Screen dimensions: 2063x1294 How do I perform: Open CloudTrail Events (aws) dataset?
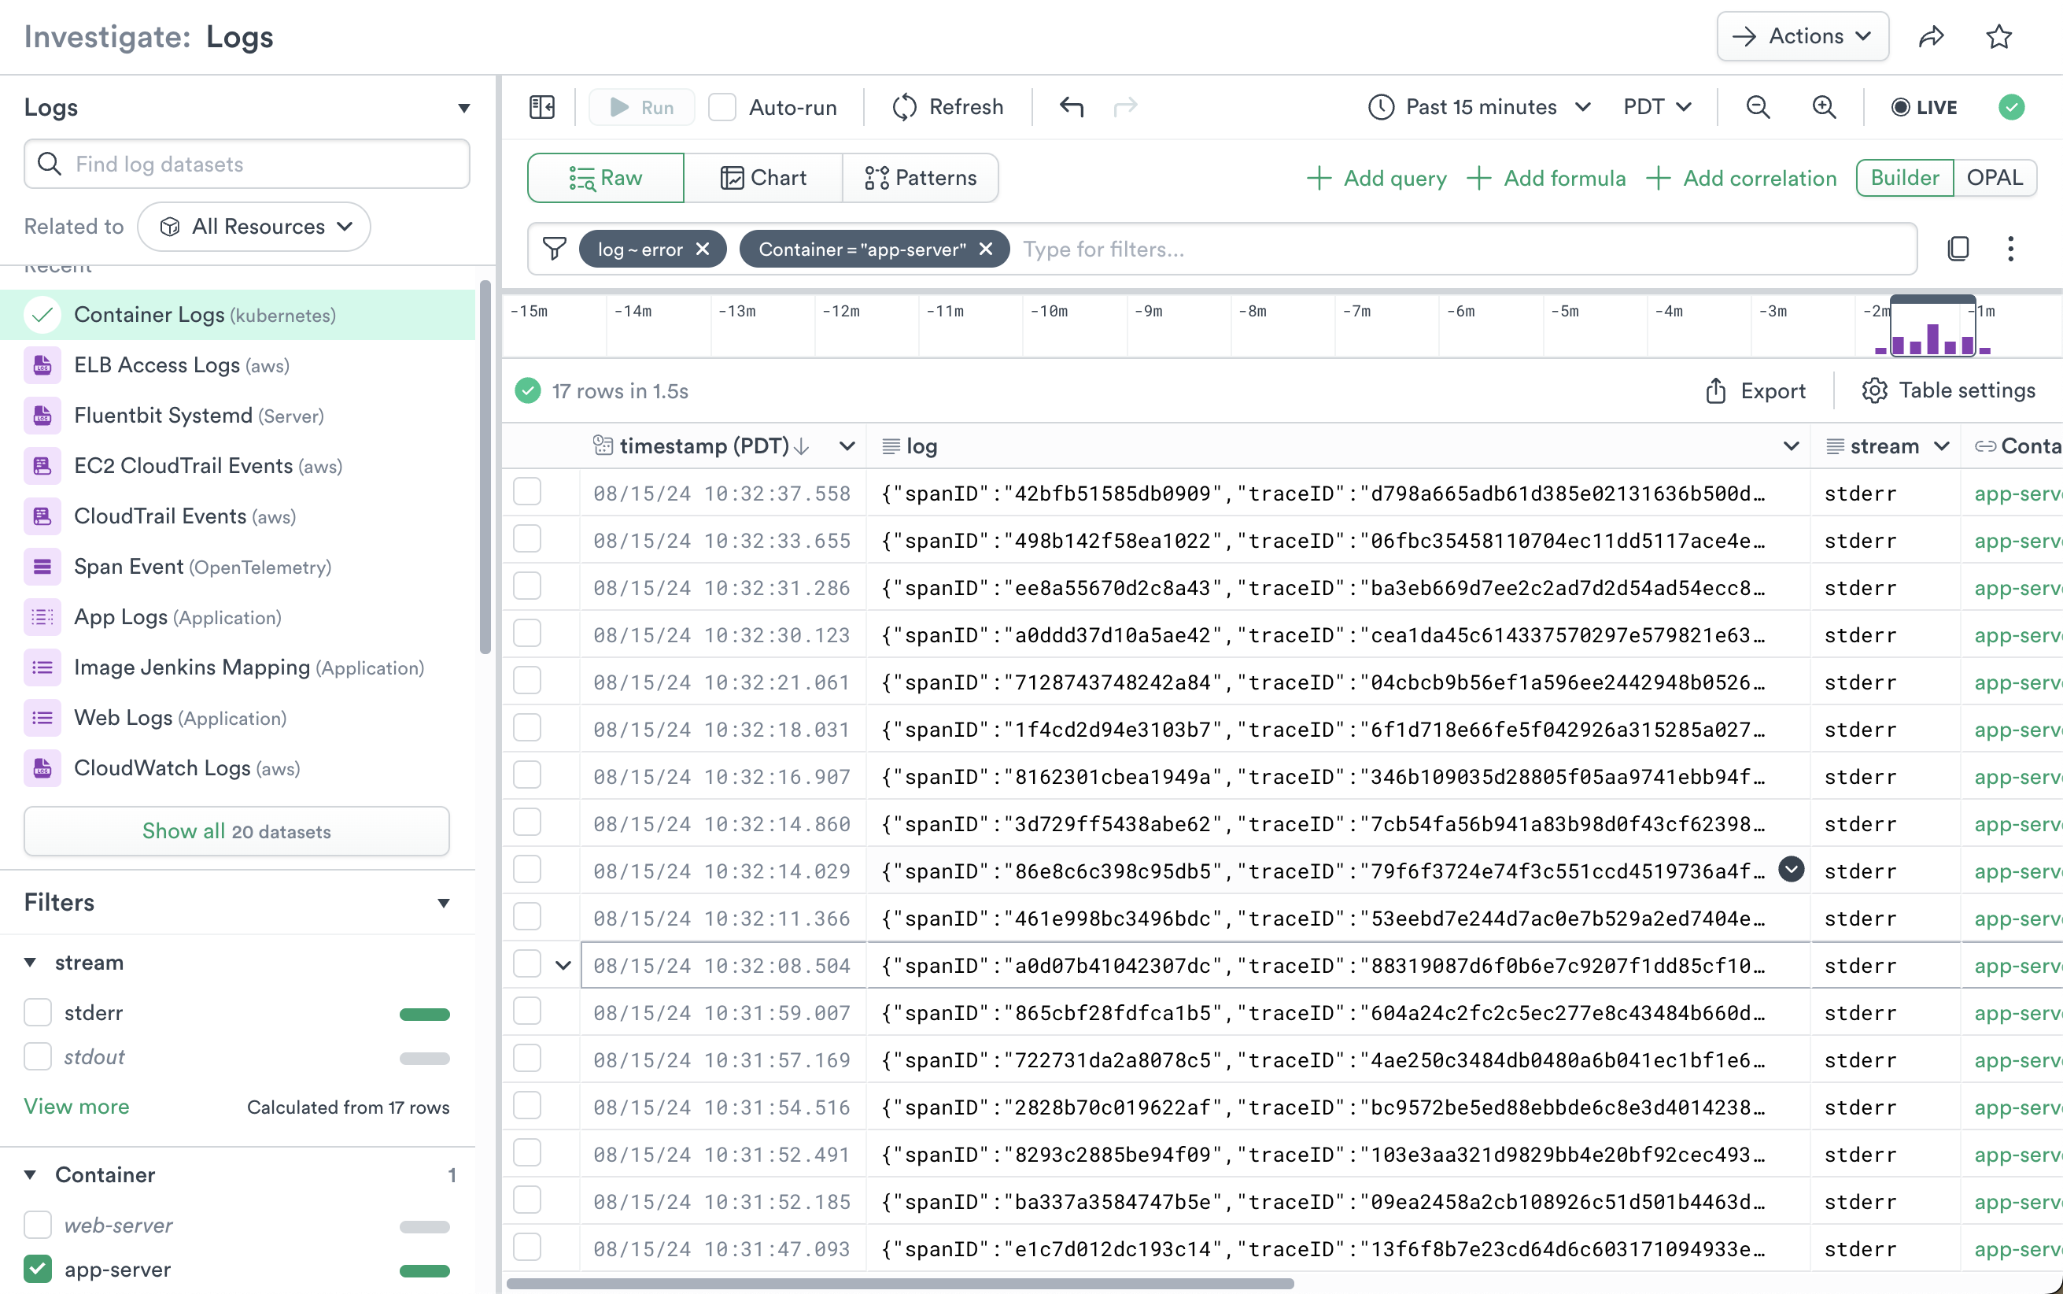pos(238,517)
